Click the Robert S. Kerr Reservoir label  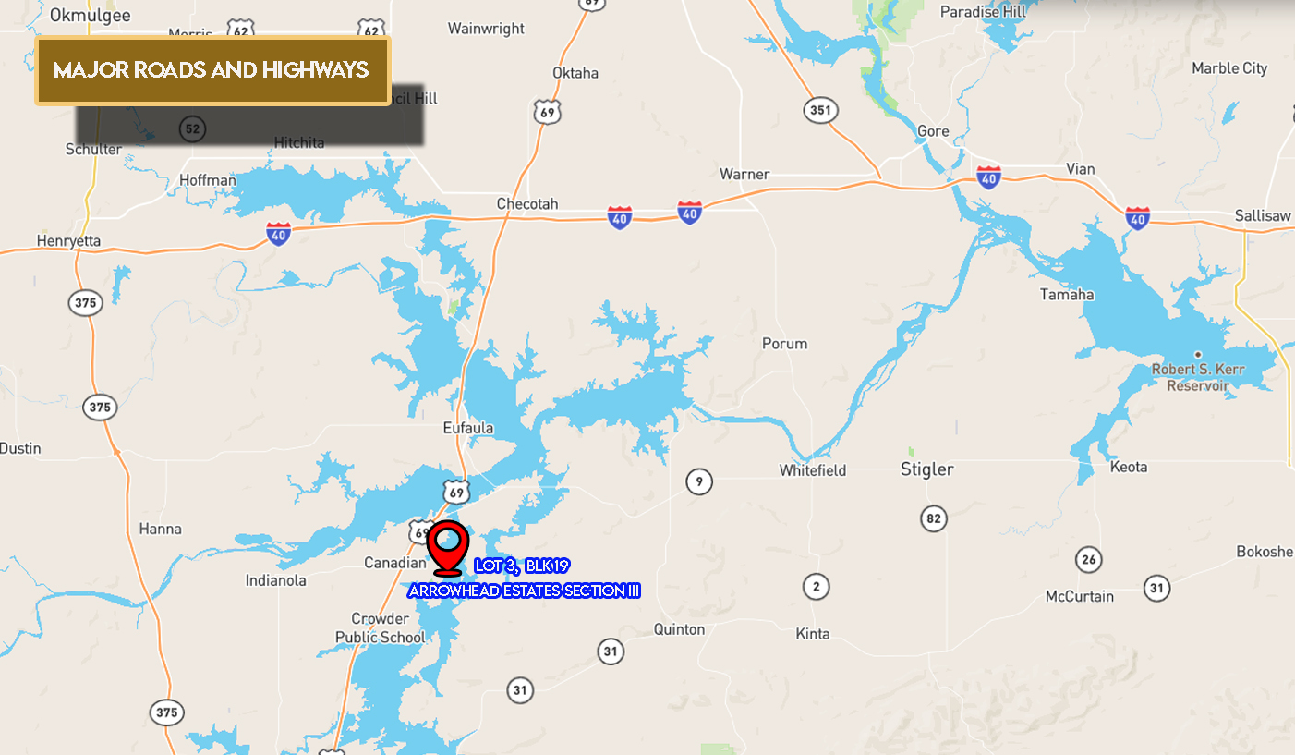(1198, 377)
